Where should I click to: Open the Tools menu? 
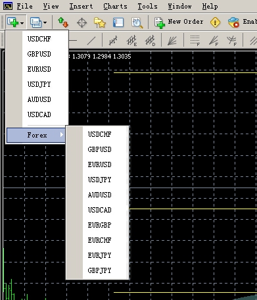pyautogui.click(x=147, y=6)
